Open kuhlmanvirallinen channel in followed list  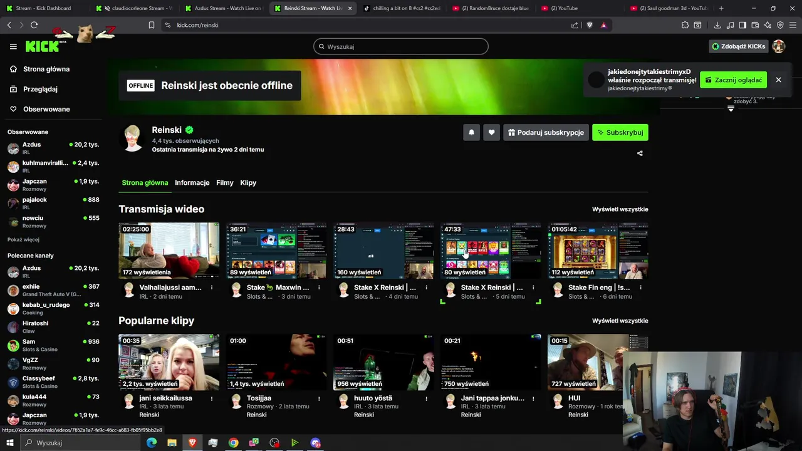pyautogui.click(x=53, y=166)
